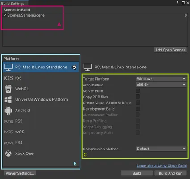Enable Create Visual Studio Solution checkbox
The height and width of the screenshot is (179, 190).
coord(138,102)
